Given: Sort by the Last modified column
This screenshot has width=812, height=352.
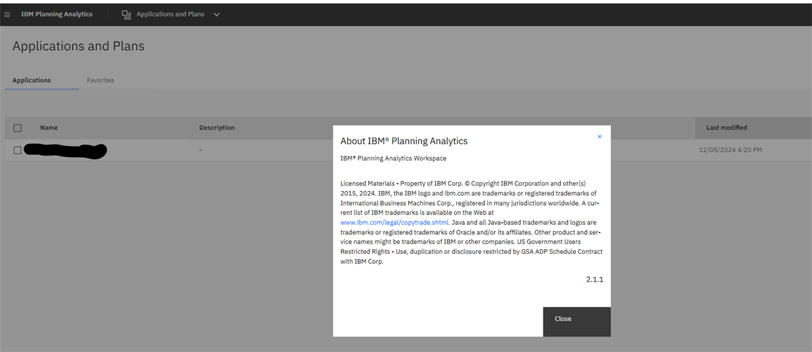Looking at the screenshot, I should (x=727, y=127).
